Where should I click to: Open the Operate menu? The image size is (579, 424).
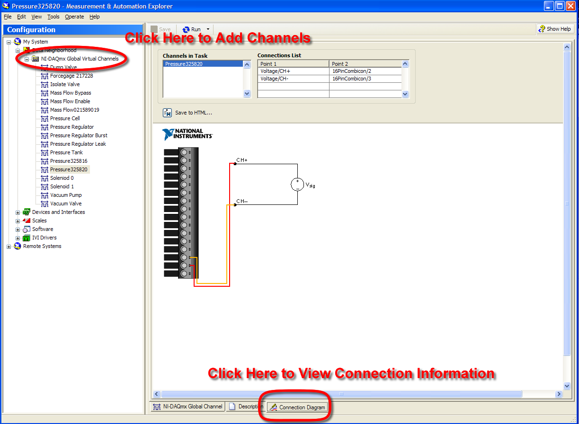coord(74,17)
